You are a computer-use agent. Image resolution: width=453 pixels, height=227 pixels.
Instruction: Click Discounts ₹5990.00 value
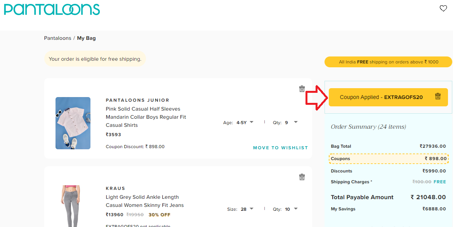pos(434,171)
